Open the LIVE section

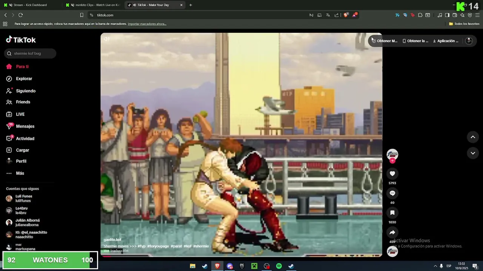coord(15,114)
